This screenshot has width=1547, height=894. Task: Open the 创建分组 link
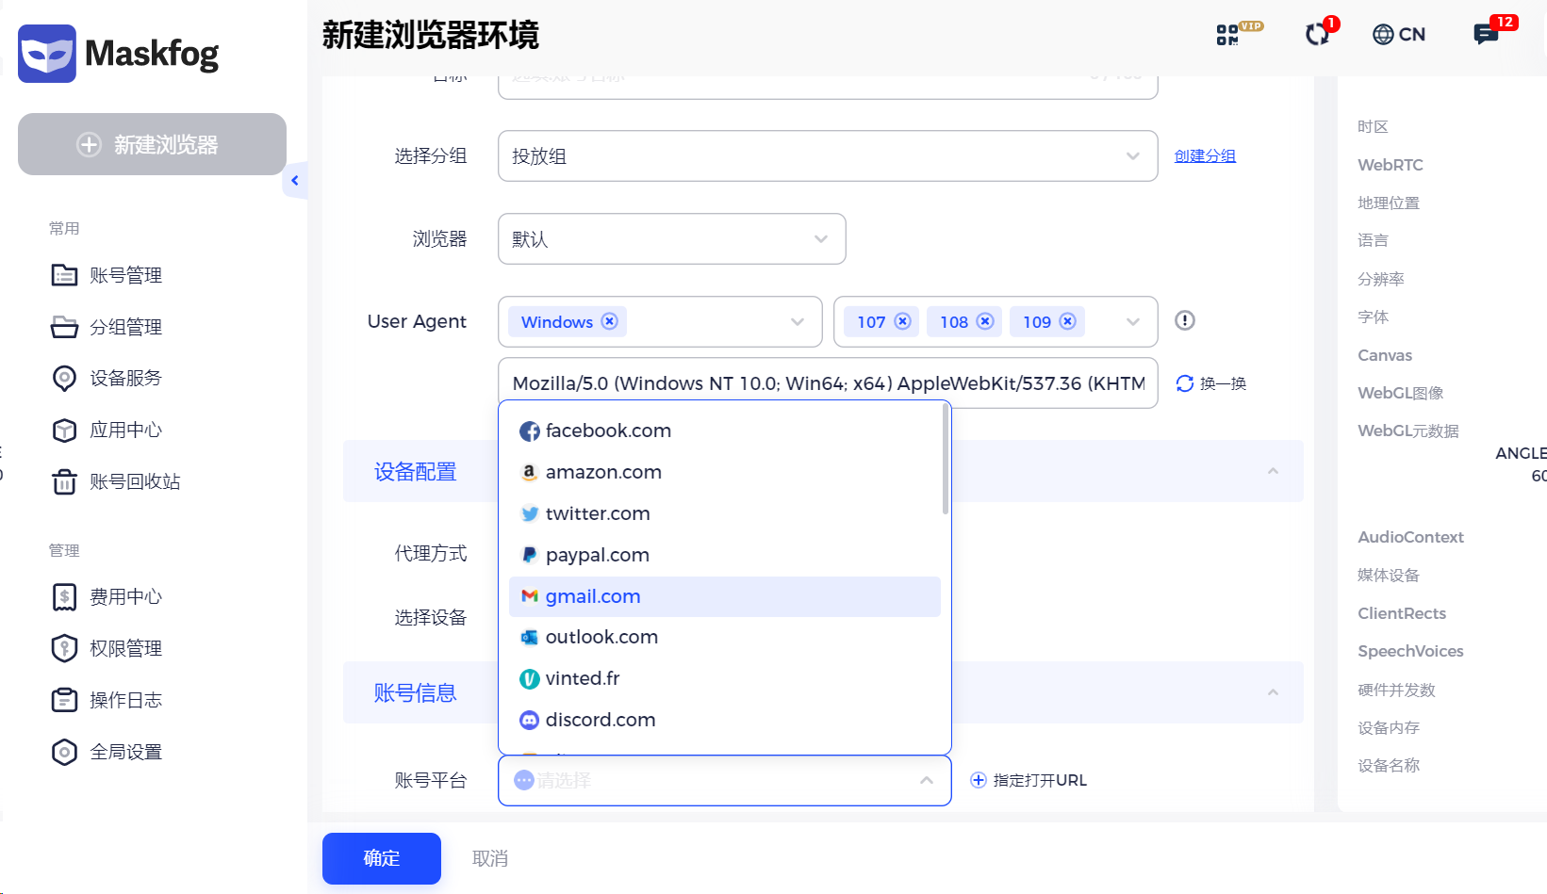click(1205, 155)
